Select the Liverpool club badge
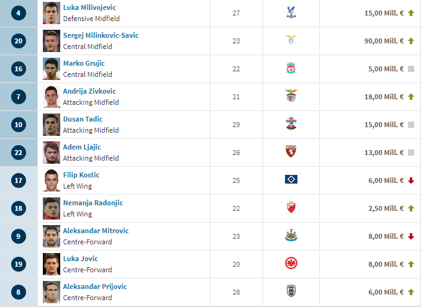421x307 pixels. [x=291, y=68]
